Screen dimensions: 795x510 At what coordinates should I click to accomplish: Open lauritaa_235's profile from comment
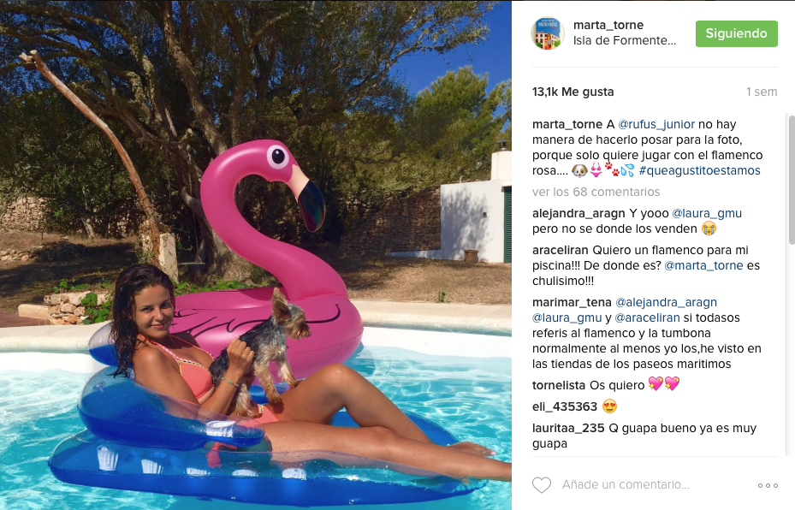coord(568,429)
